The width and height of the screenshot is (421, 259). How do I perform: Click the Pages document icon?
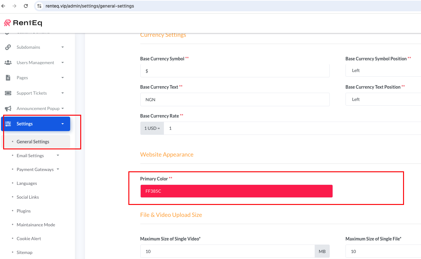8,78
